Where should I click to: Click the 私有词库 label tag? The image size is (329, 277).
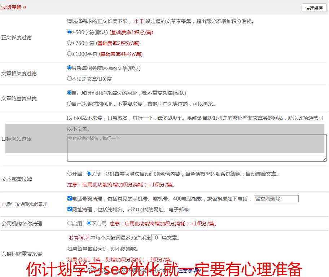(x=78, y=238)
